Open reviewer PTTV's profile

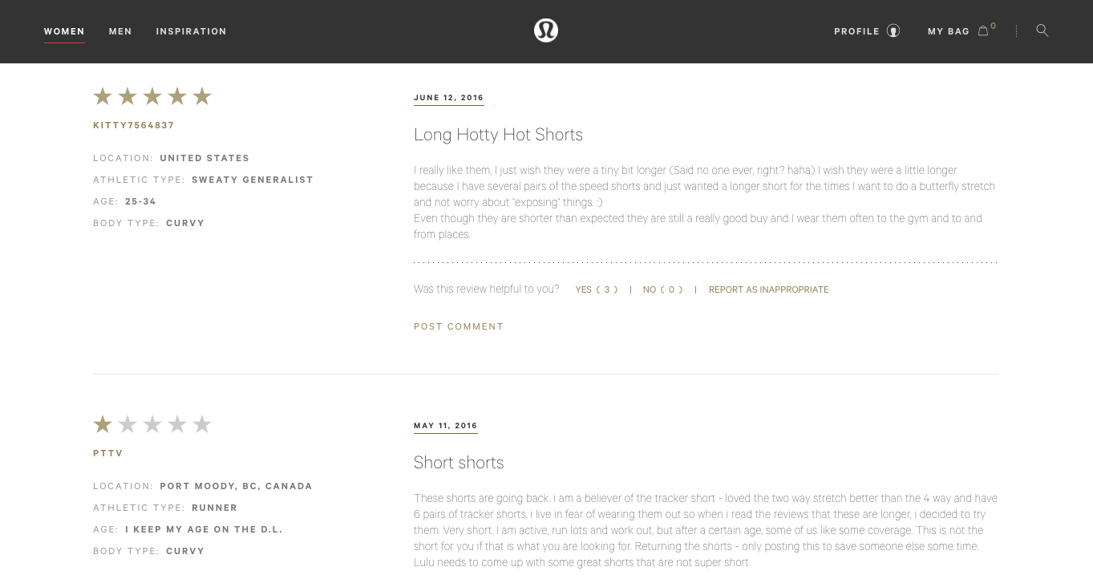click(108, 453)
